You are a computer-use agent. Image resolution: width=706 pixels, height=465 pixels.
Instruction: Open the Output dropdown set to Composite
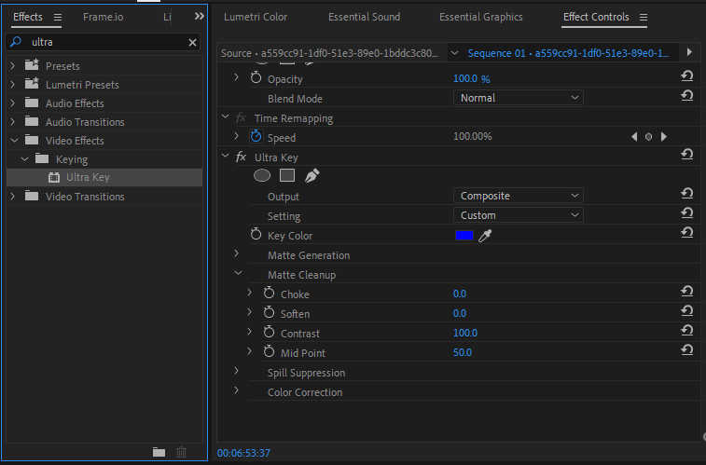click(519, 196)
